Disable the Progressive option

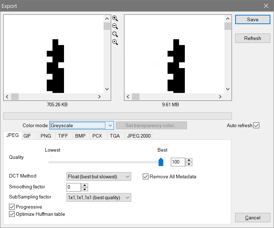(12, 207)
